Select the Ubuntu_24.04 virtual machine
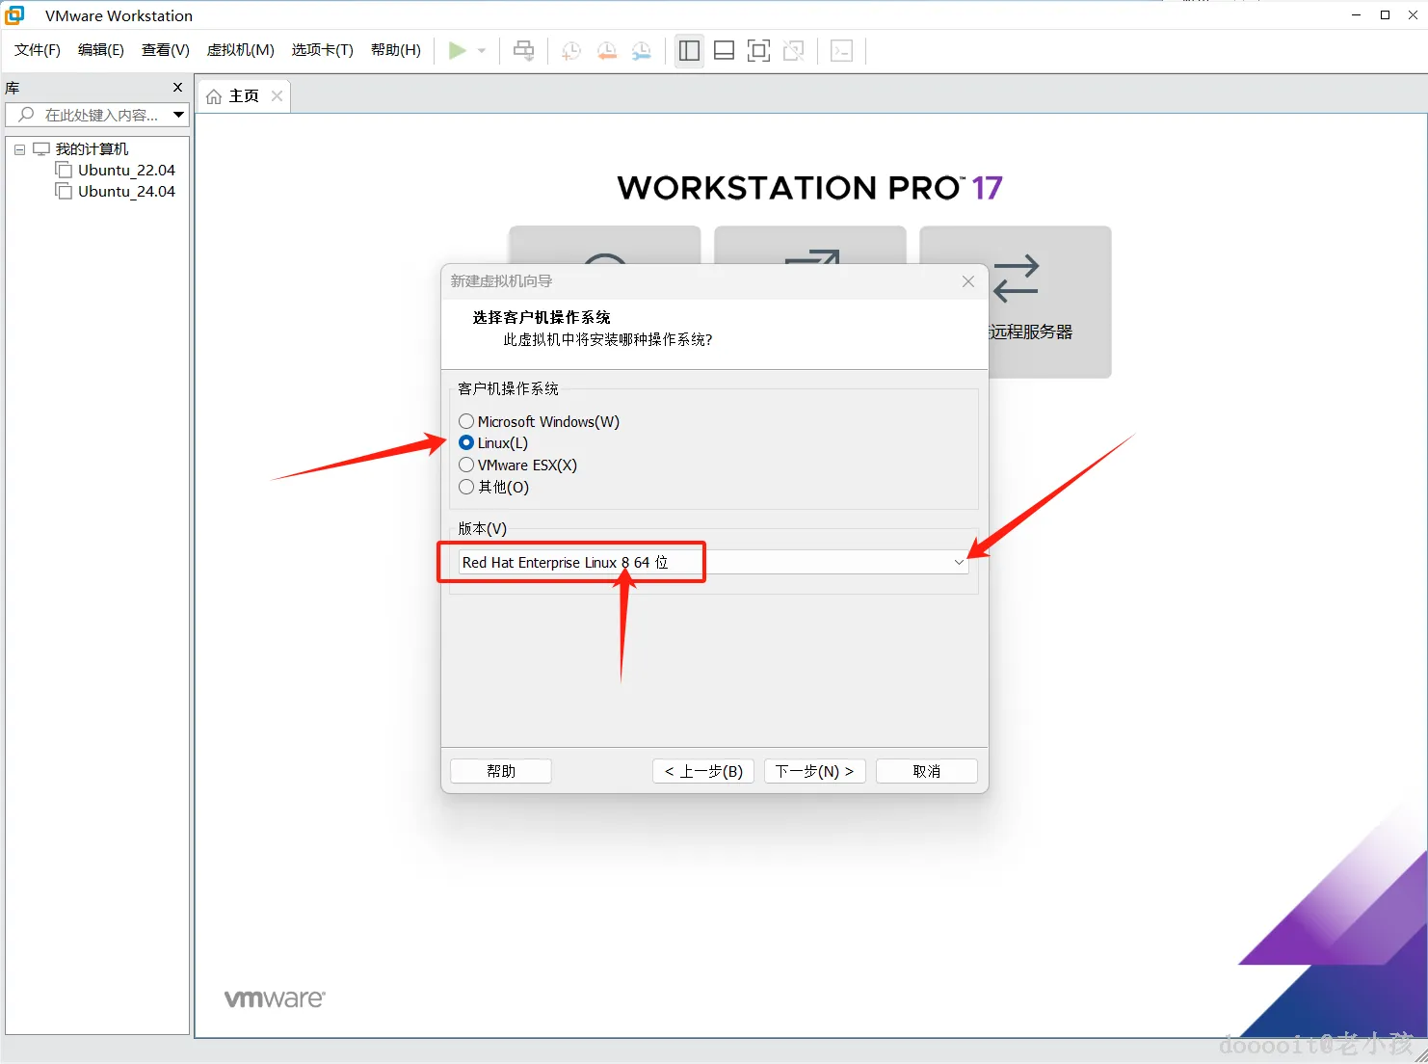This screenshot has height=1064, width=1428. pos(126,192)
